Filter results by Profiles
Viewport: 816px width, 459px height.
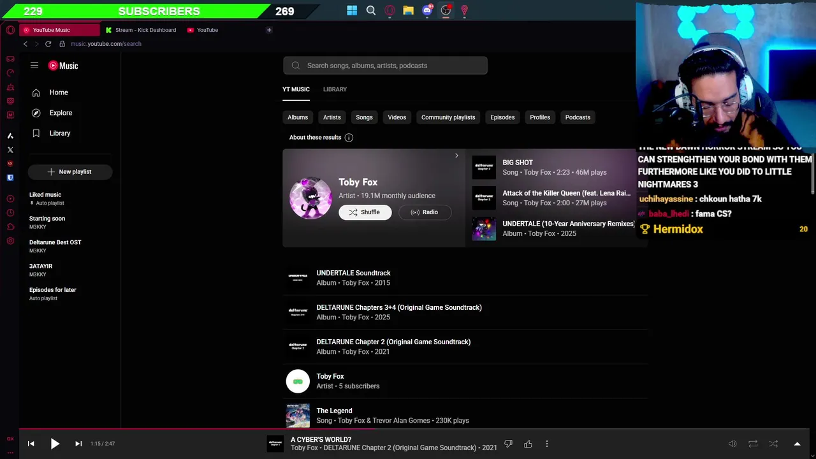point(540,117)
